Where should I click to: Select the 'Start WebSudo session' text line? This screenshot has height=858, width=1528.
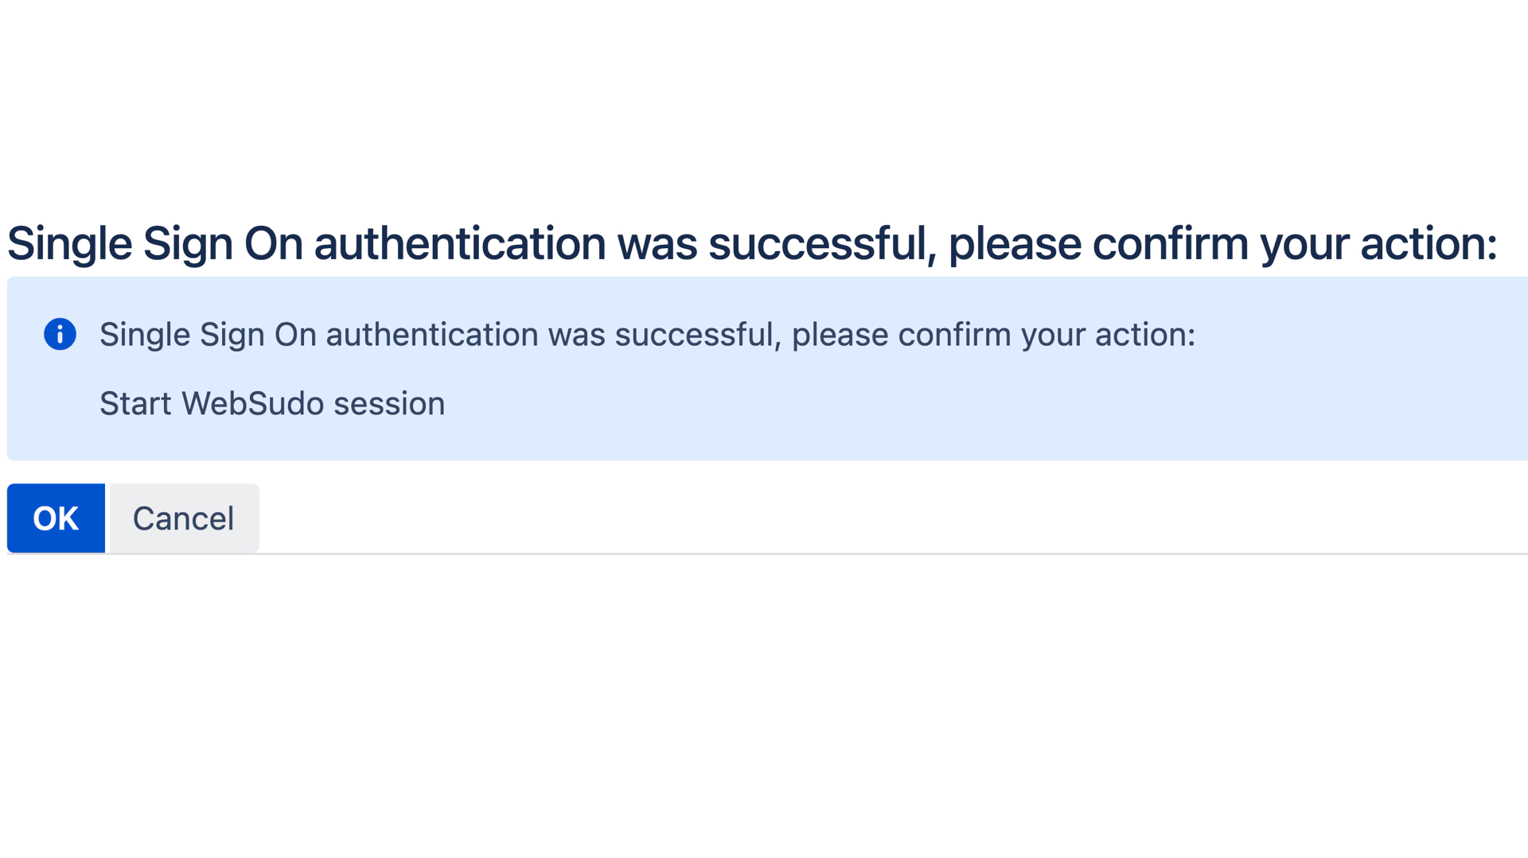point(272,404)
